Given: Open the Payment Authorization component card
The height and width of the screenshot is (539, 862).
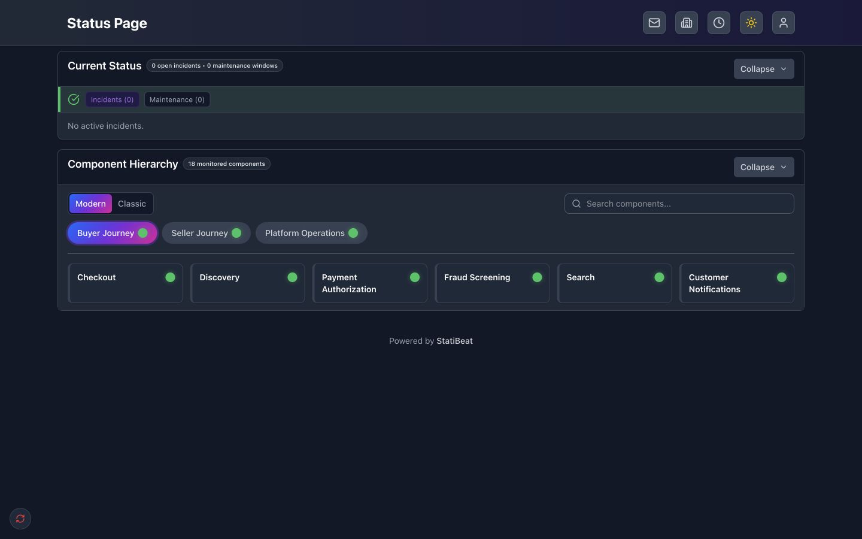Looking at the screenshot, I should click(x=370, y=283).
